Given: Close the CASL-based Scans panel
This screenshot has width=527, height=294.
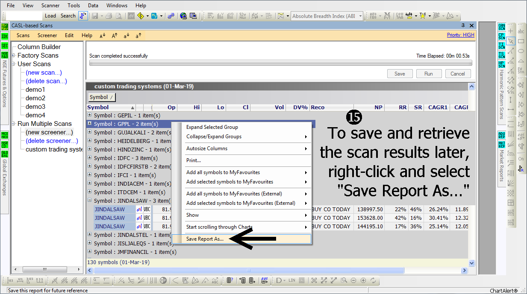Looking at the screenshot, I should [x=471, y=26].
